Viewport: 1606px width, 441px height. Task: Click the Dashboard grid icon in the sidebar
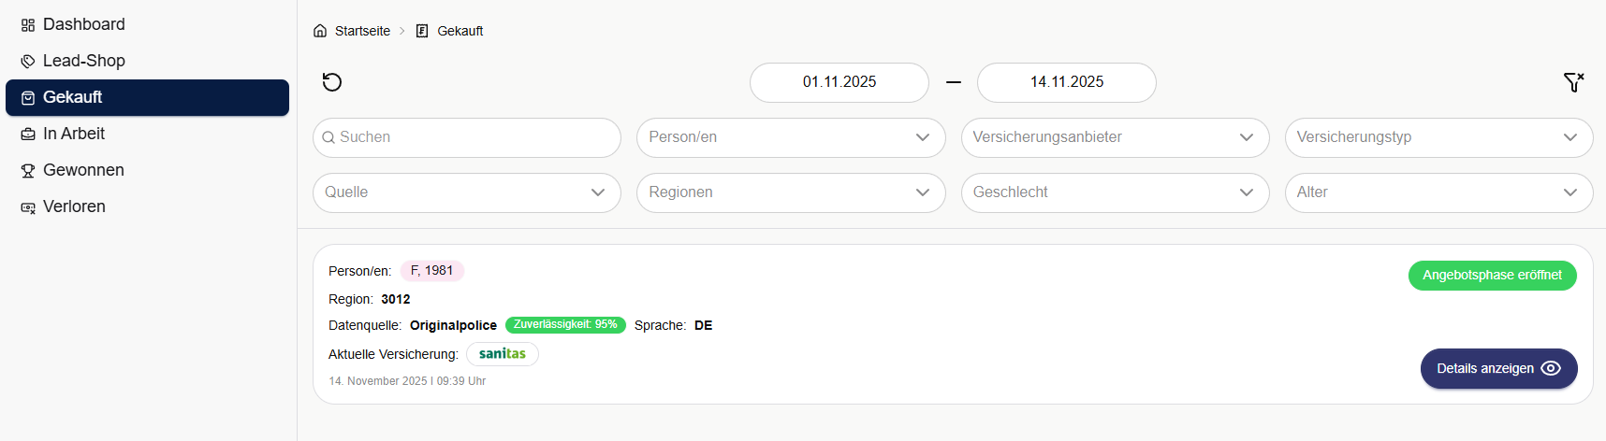28,25
